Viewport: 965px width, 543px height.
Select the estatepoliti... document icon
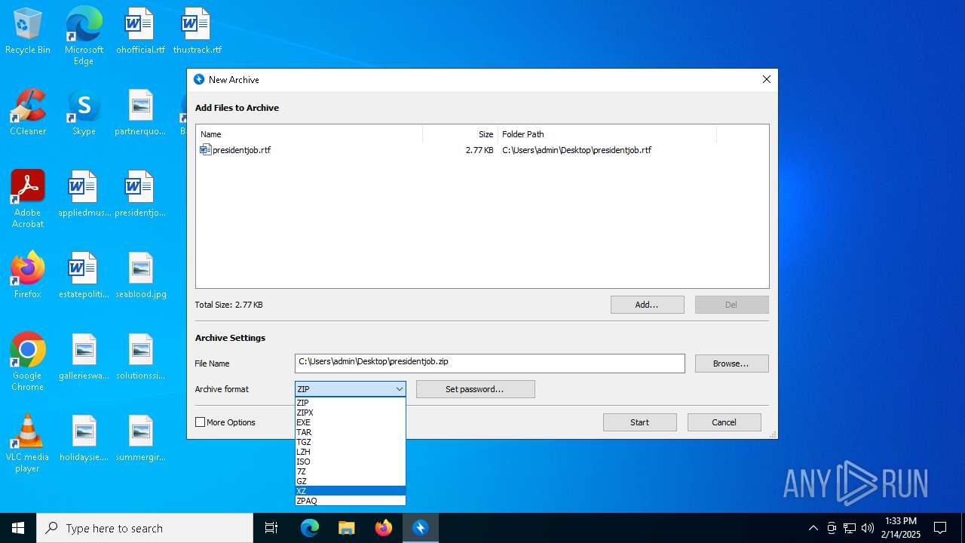pos(84,276)
